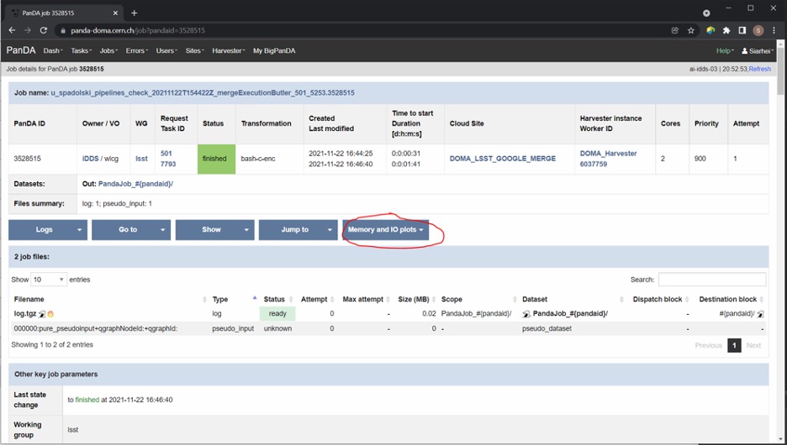Screen dimensions: 787x445
Task: Open the Help dropdown
Action: point(725,50)
